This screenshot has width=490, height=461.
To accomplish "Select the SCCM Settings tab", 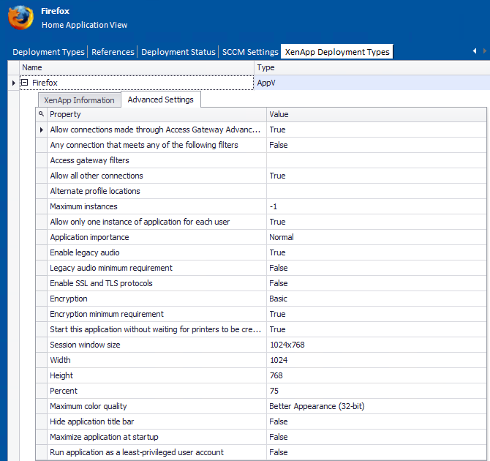I will point(250,52).
